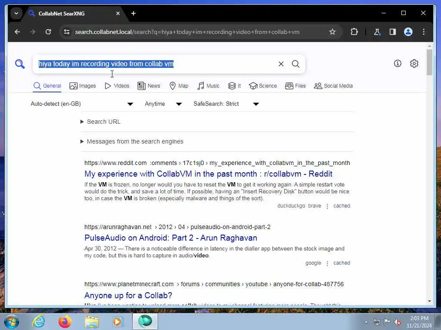The image size is (441, 330).
Task: Switch to the Science search tab
Action: [x=263, y=86]
